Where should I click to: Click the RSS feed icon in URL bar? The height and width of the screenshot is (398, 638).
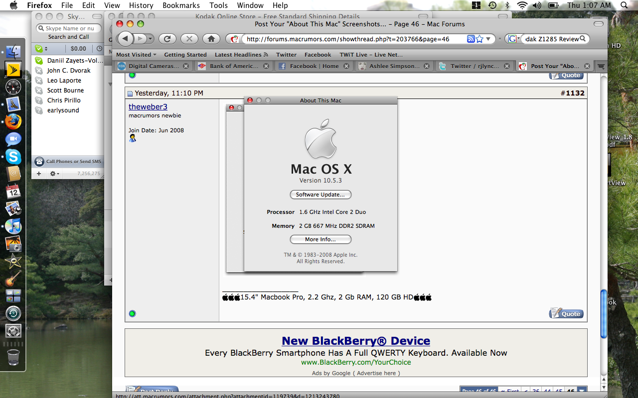point(471,39)
